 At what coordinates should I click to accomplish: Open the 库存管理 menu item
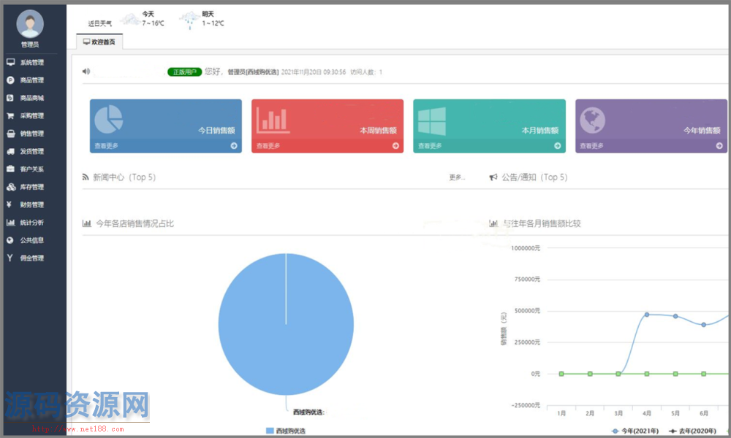[x=31, y=187]
